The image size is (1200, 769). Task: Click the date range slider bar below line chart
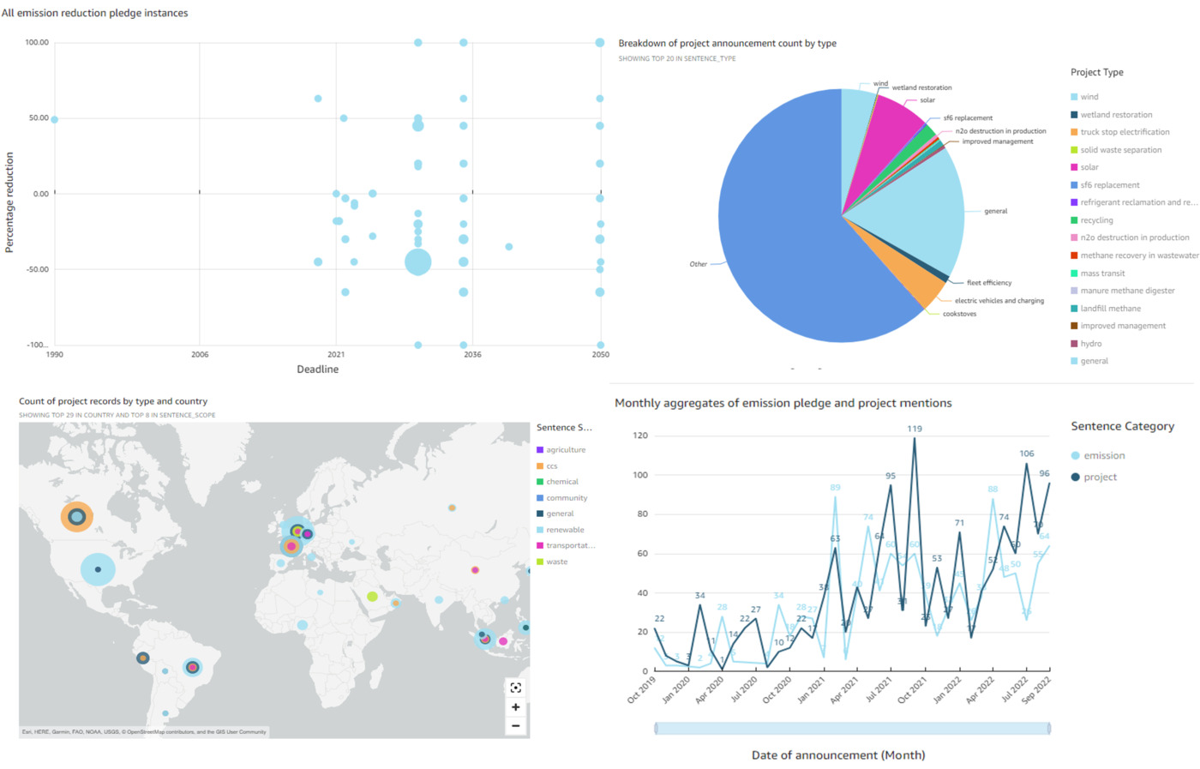(x=852, y=729)
